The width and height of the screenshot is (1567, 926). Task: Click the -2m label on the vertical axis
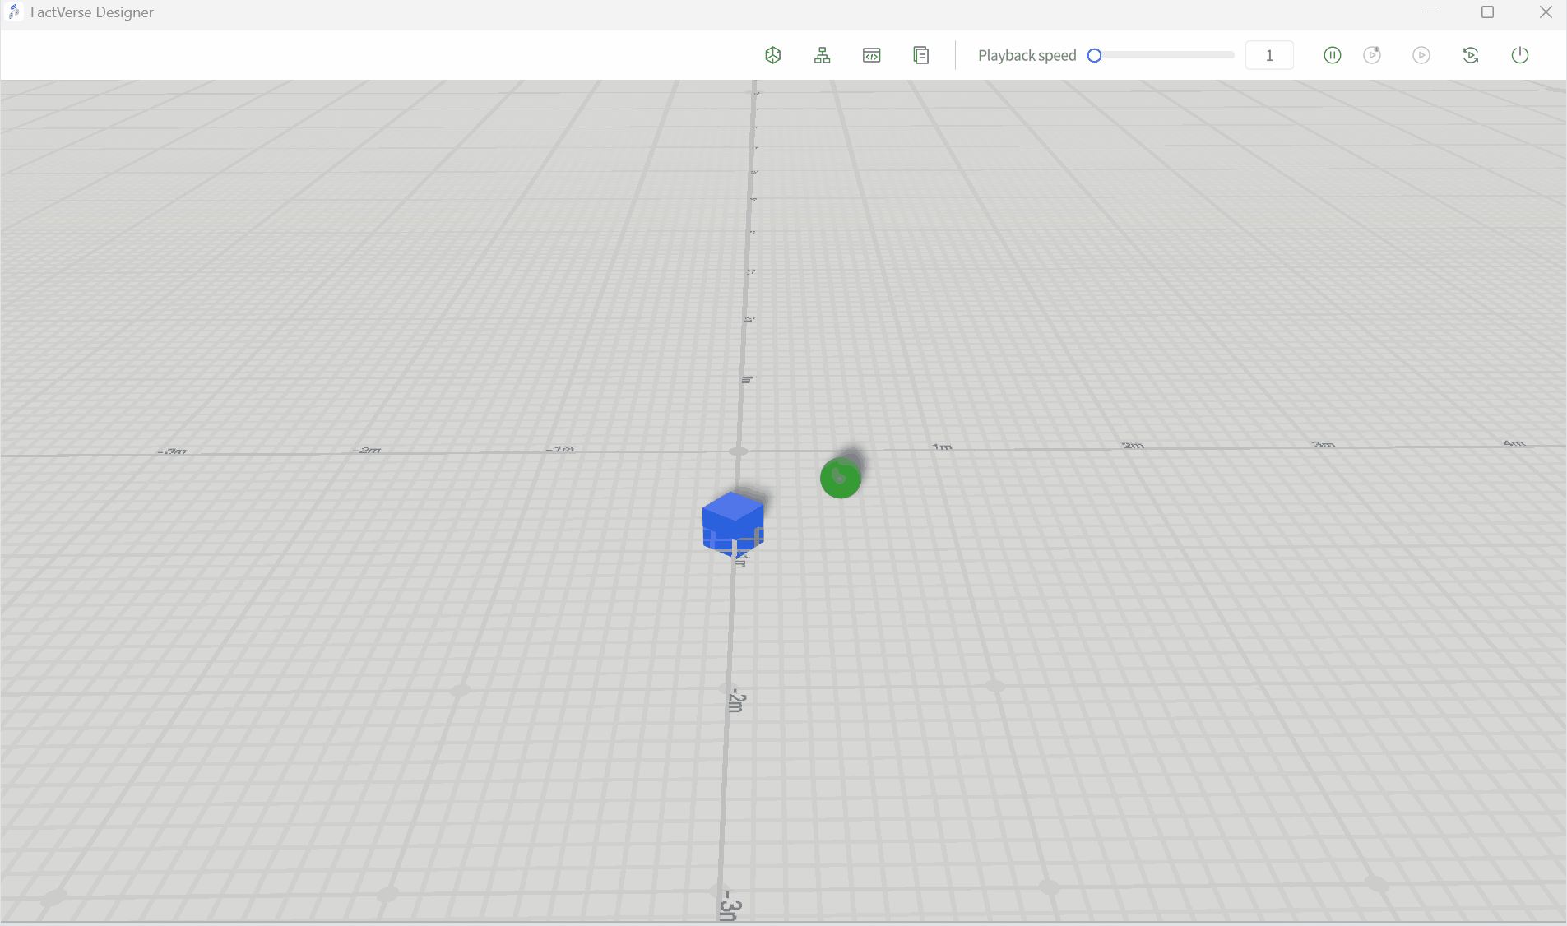point(736,701)
